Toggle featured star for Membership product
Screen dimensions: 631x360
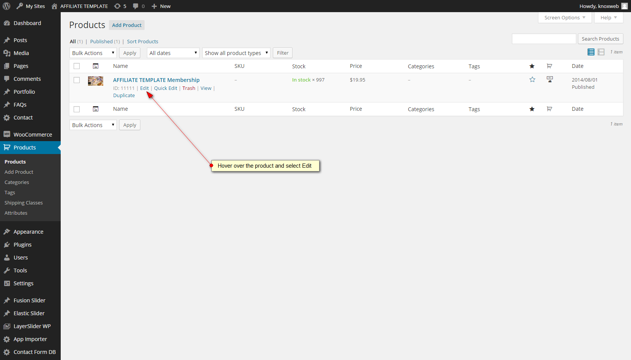tap(532, 80)
